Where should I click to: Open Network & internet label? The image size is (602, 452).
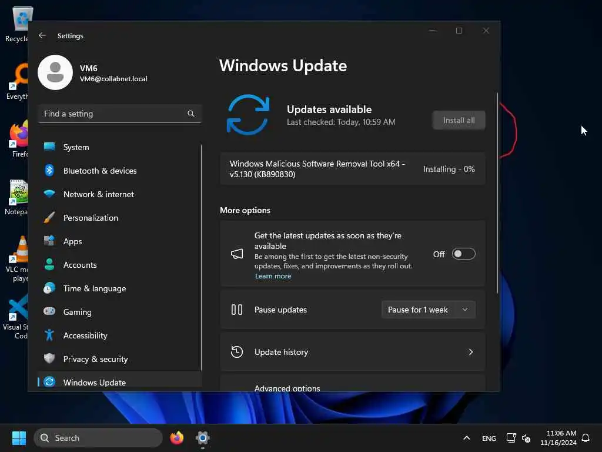[99, 194]
